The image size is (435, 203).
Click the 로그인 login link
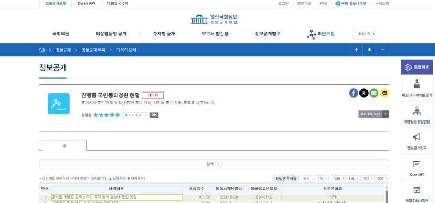click(283, 4)
